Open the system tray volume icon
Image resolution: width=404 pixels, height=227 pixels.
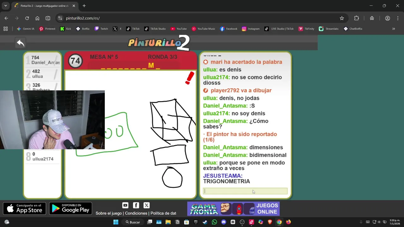(x=379, y=222)
